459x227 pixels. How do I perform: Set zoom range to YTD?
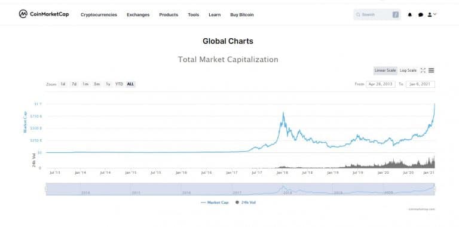pyautogui.click(x=119, y=84)
